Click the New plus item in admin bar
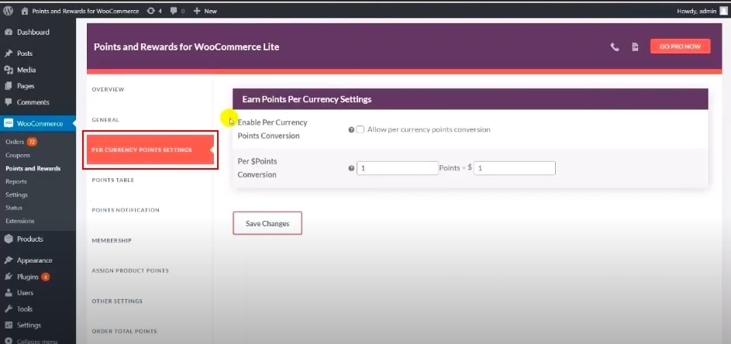The width and height of the screenshot is (731, 344). [x=205, y=11]
